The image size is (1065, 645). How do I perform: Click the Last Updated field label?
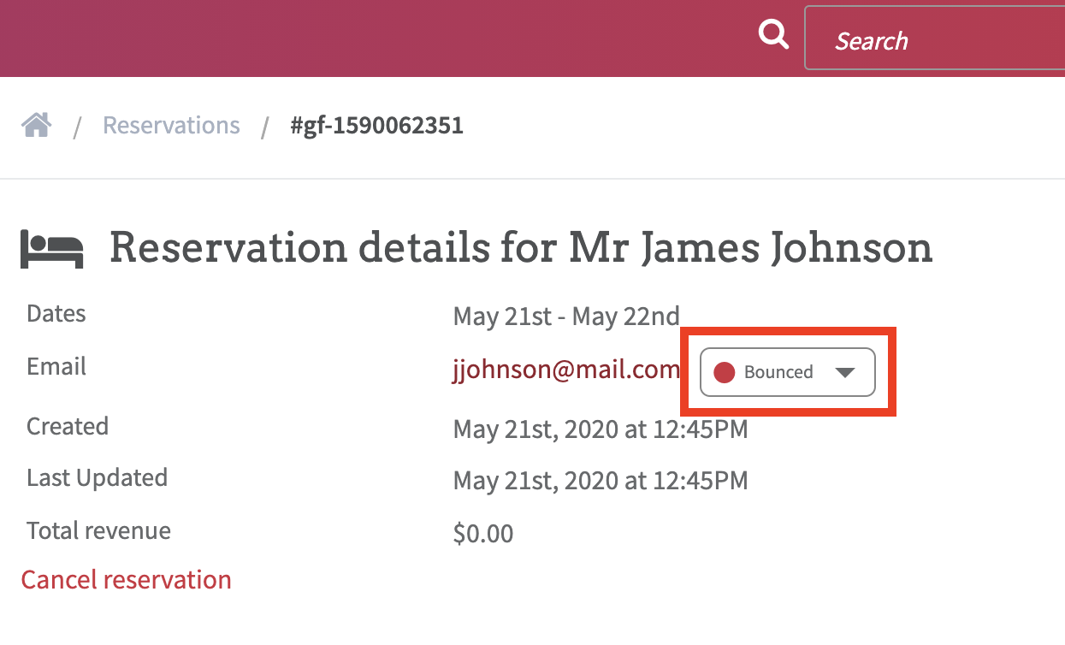coord(97,477)
